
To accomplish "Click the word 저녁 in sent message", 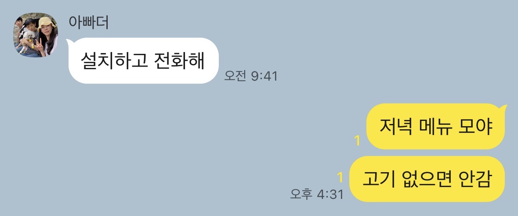I will pyautogui.click(x=395, y=127).
